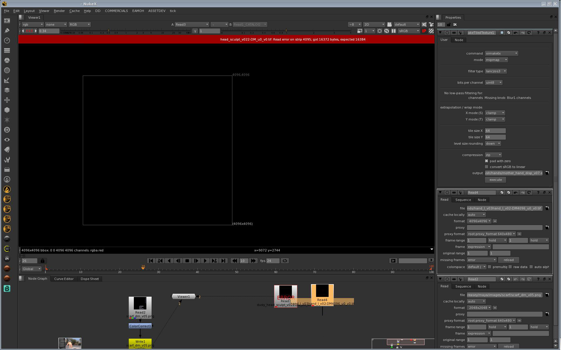This screenshot has height=350, width=561.
Task: Open the Transform nodes four-arrow icon
Action: [7, 100]
